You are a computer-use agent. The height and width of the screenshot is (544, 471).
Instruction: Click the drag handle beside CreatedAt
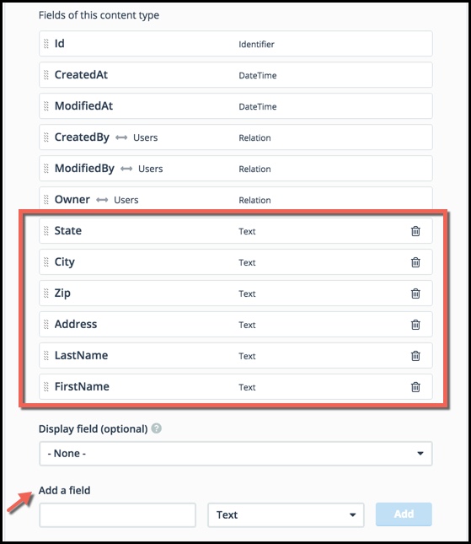click(x=46, y=75)
